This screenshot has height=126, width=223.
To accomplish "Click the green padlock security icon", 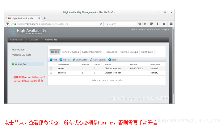I will click(15, 24).
